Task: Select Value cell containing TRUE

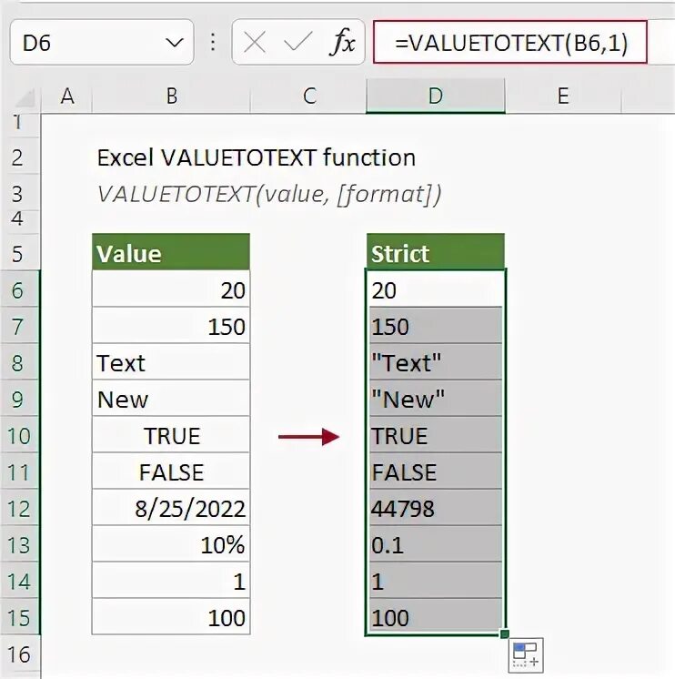Action: 171,435
